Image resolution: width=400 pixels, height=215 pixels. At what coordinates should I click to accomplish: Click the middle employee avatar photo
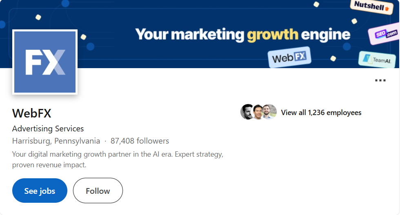(258, 112)
